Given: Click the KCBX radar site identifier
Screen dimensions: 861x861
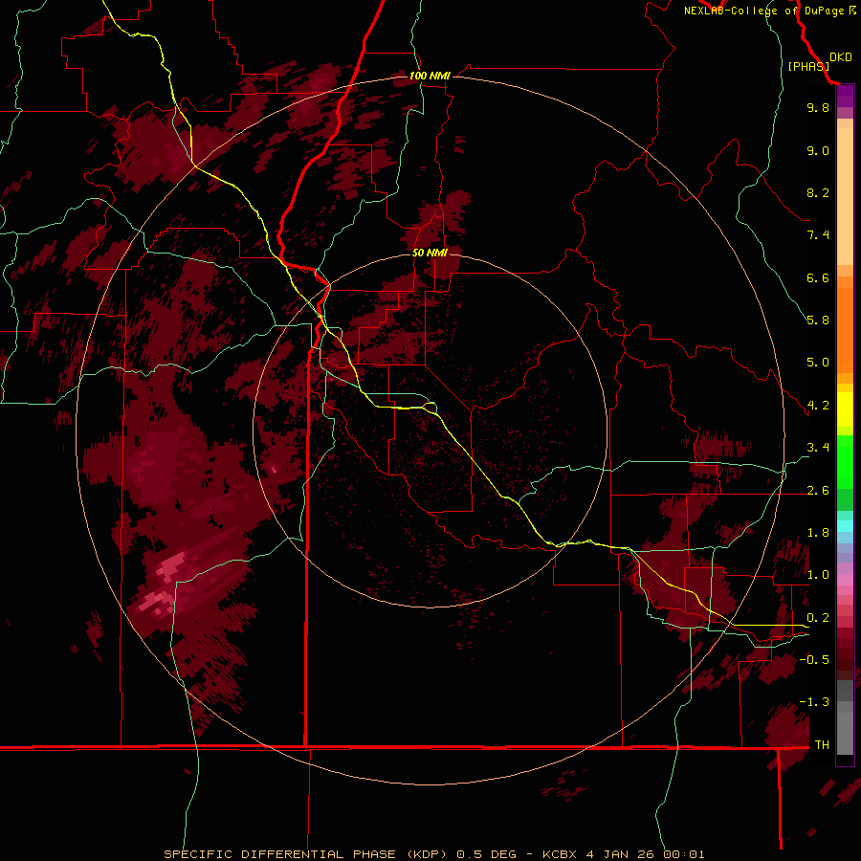Looking at the screenshot, I should point(560,854).
